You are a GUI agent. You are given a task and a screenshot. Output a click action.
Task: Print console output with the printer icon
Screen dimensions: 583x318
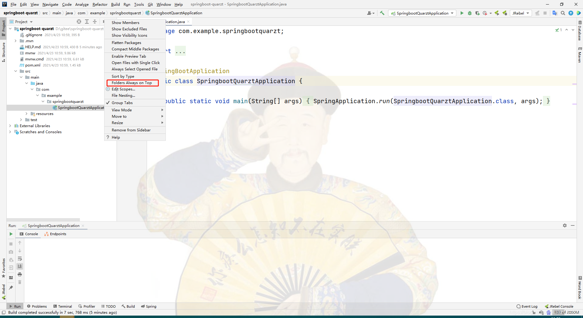[20, 274]
